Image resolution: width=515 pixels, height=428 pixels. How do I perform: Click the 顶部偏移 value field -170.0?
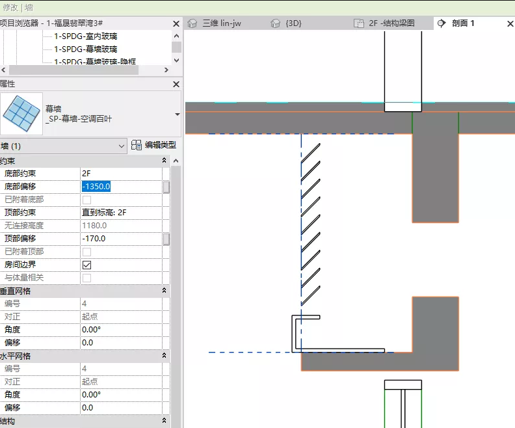(122, 239)
